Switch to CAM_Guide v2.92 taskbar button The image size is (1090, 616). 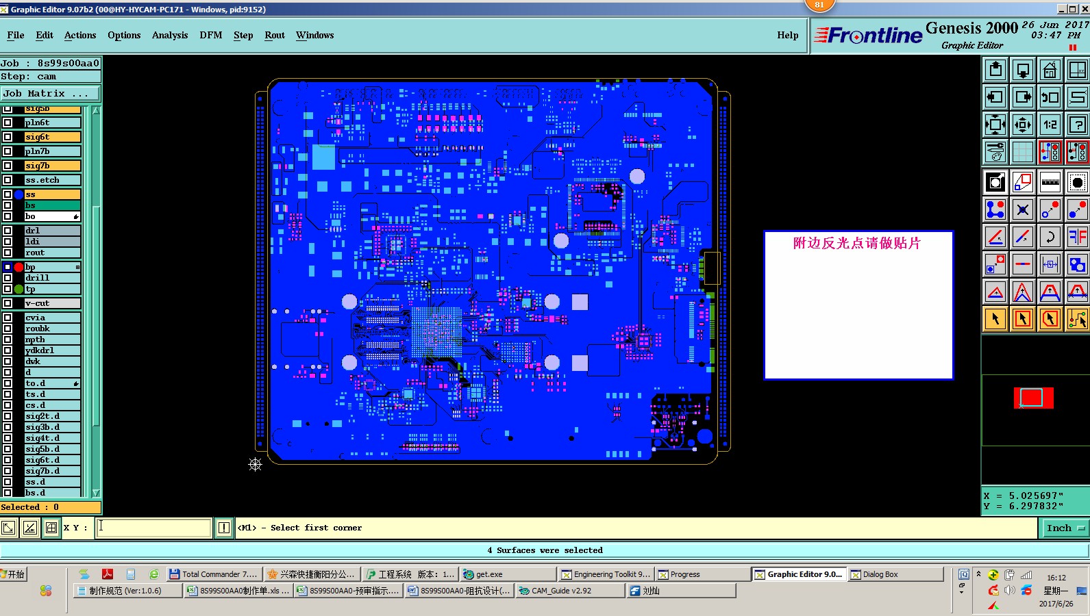tap(569, 591)
